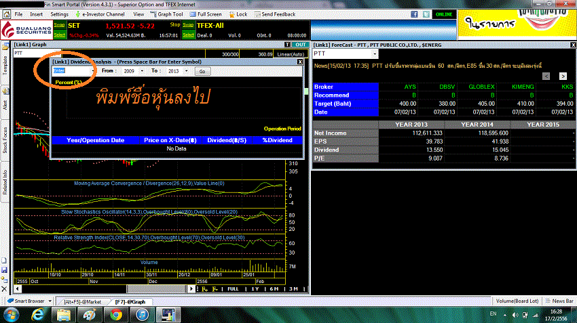This screenshot has height=323, width=577.
Task: Click the Year/Operation Date column header
Action: (x=95, y=140)
